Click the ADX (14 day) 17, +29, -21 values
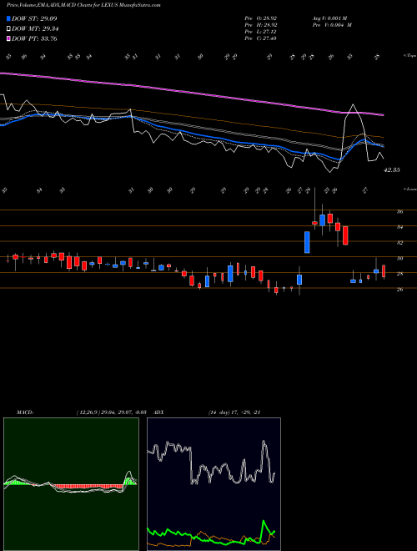The width and height of the screenshot is (417, 551). coord(234,412)
